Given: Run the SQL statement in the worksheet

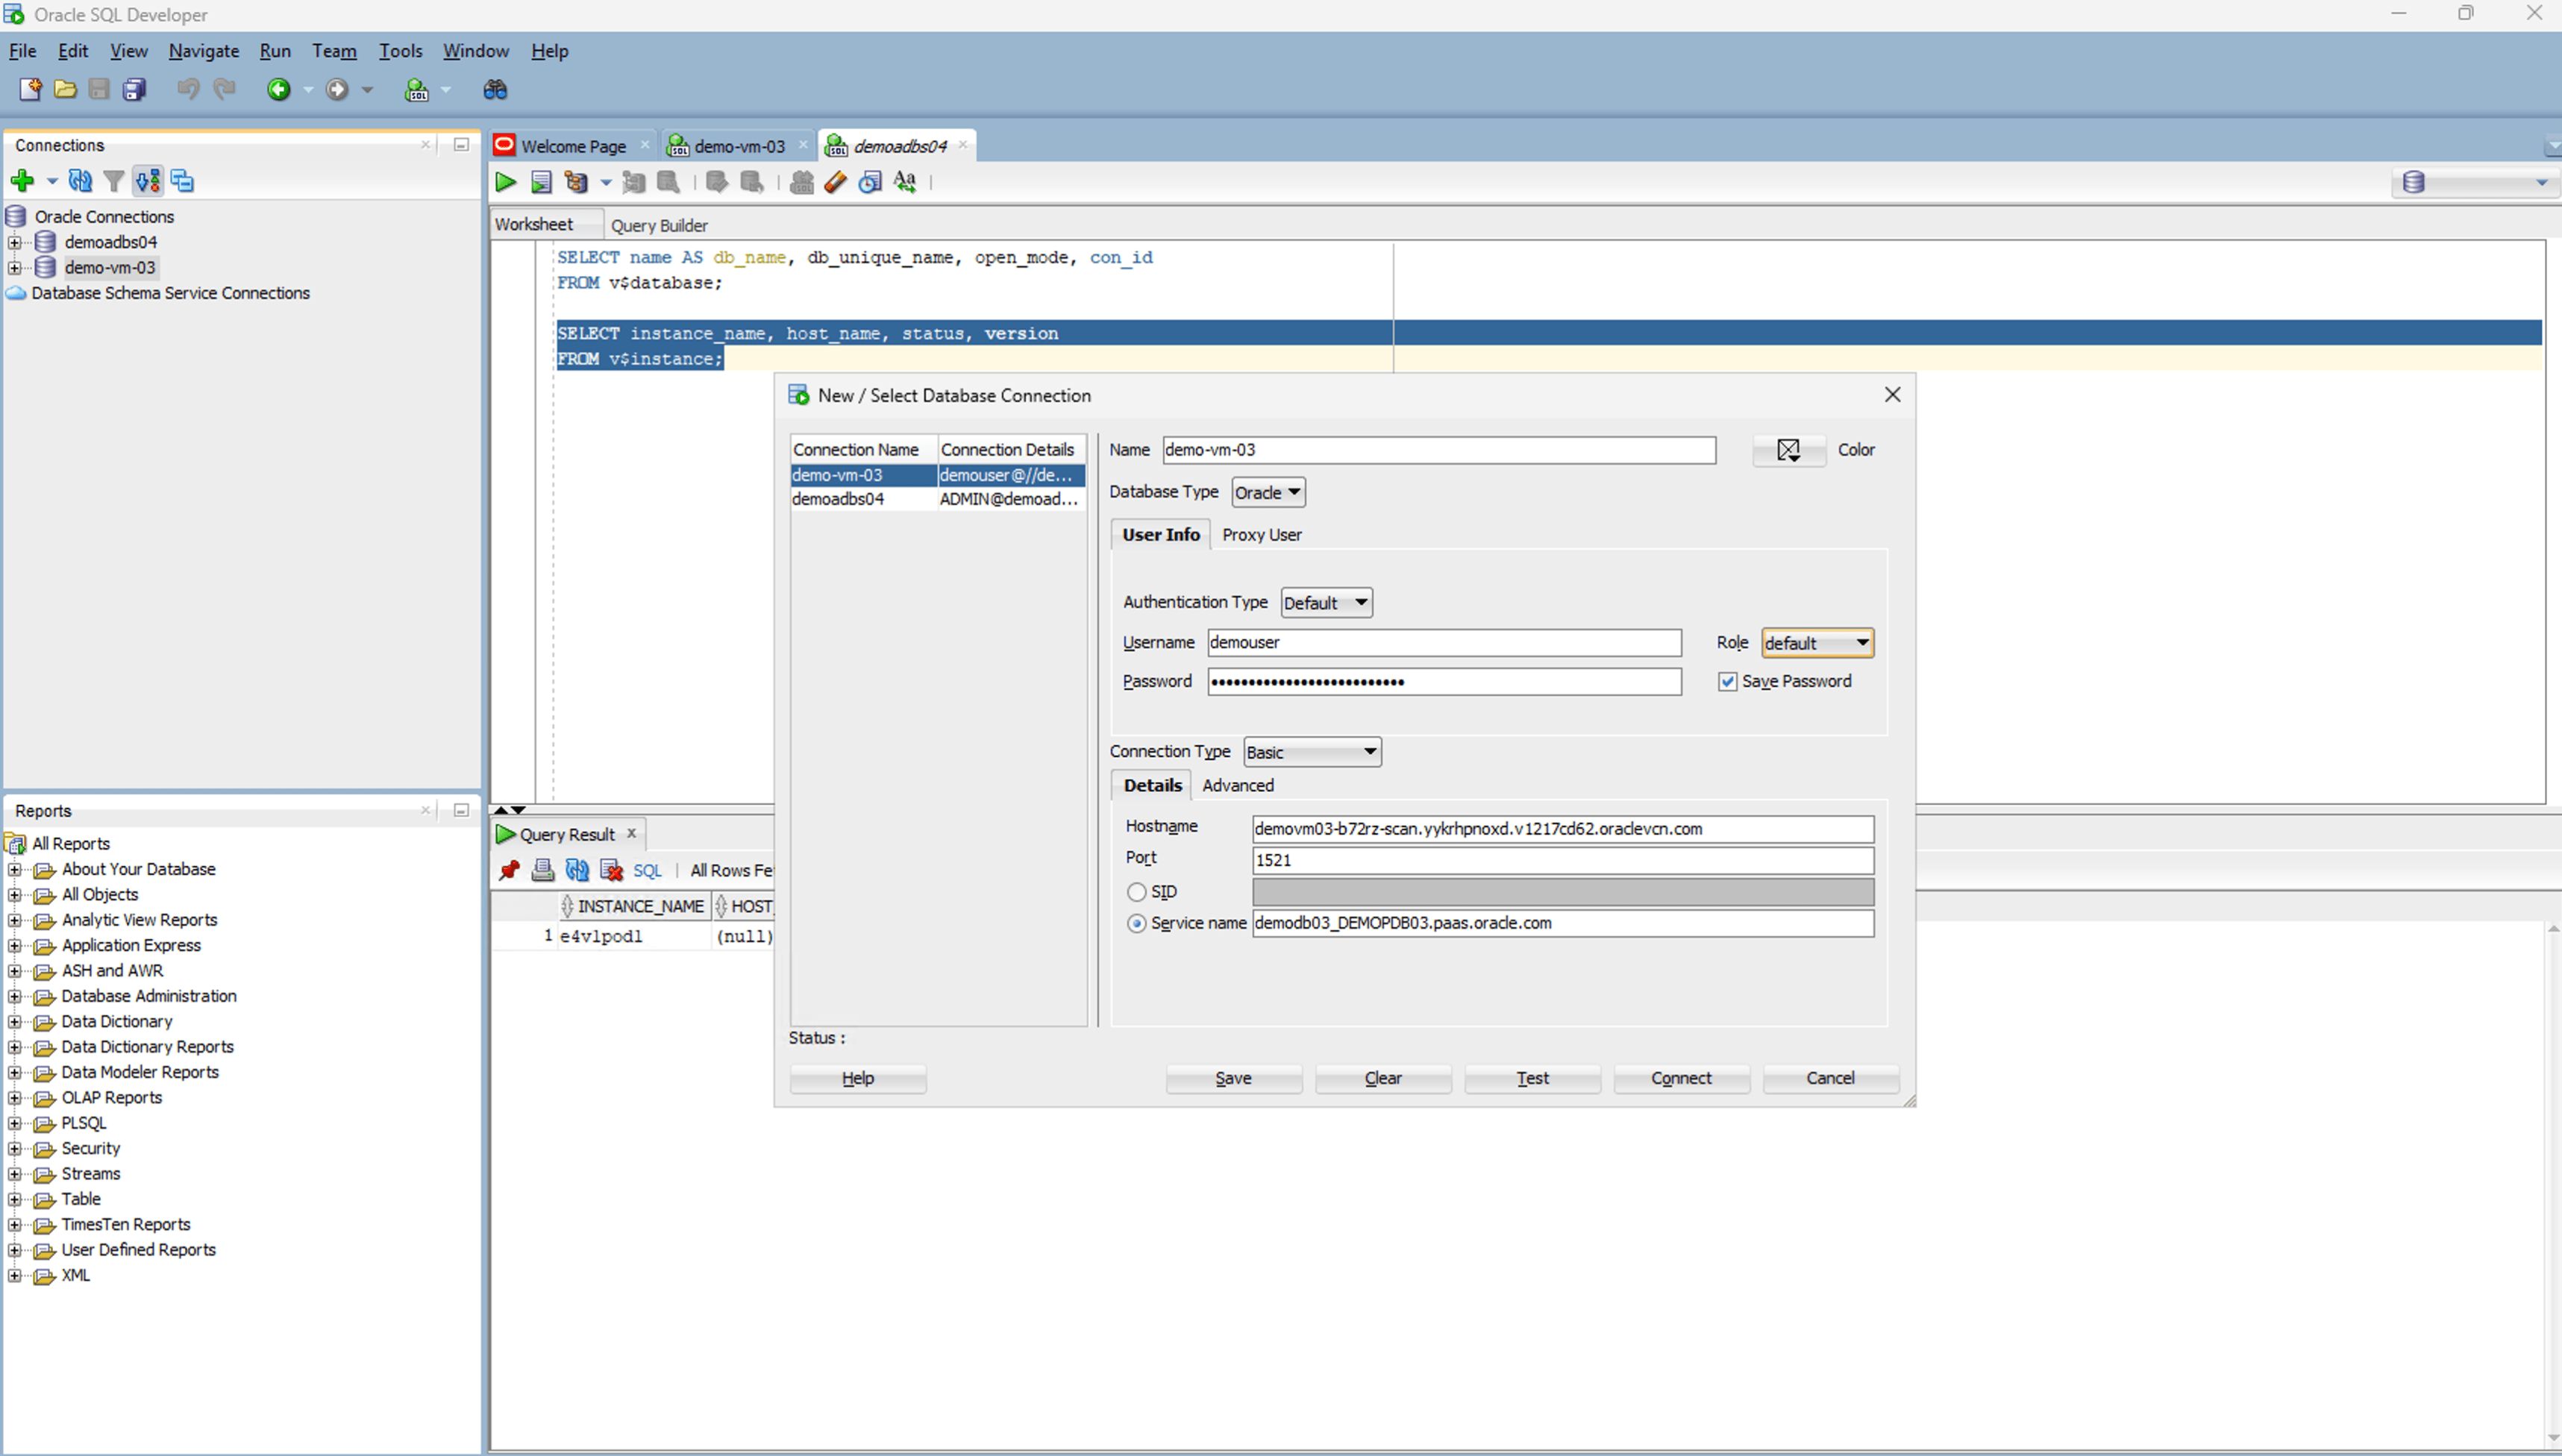Looking at the screenshot, I should click(505, 182).
